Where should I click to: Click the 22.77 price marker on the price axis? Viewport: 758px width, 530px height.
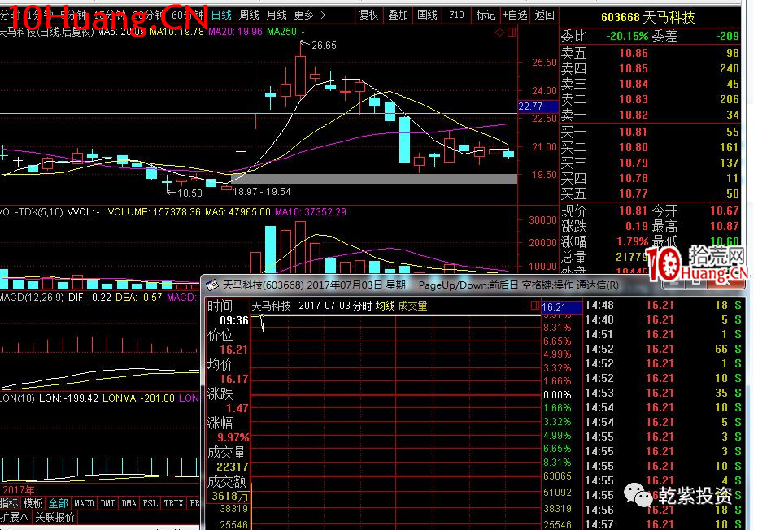[538, 106]
